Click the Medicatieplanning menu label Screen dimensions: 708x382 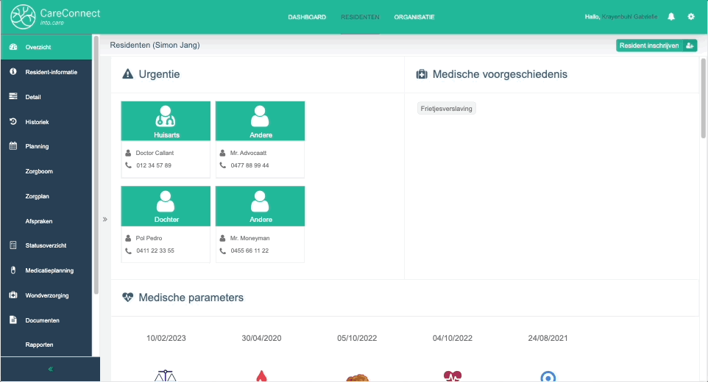coord(49,270)
